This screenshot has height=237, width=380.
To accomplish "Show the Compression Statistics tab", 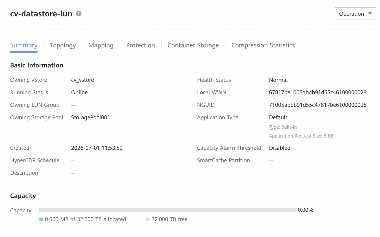I will (263, 45).
